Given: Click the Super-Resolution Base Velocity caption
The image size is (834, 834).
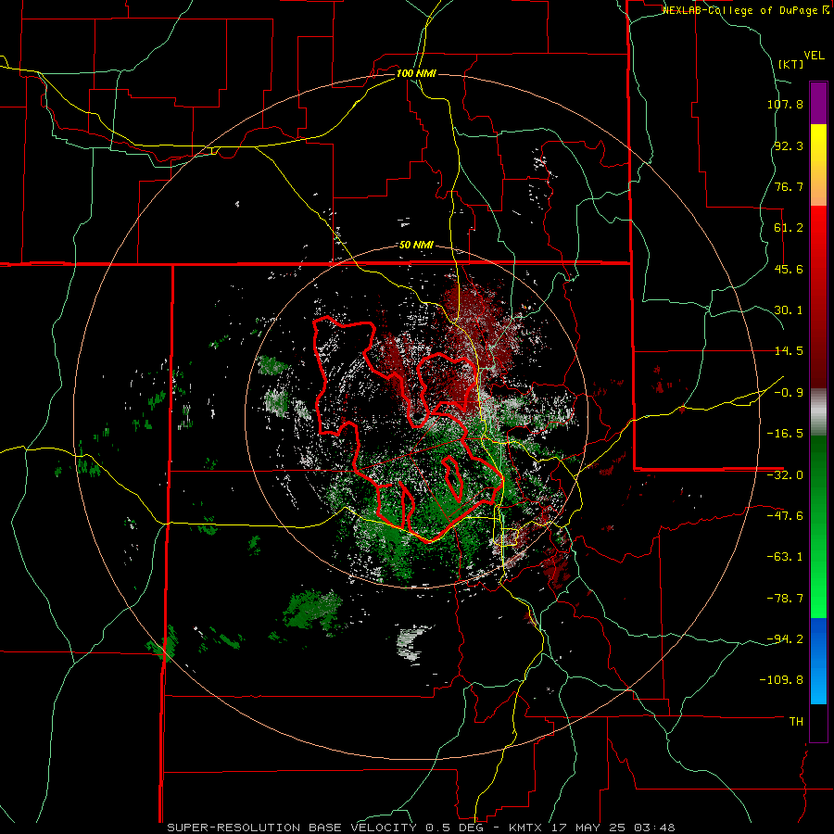Looking at the screenshot, I should click(x=421, y=828).
